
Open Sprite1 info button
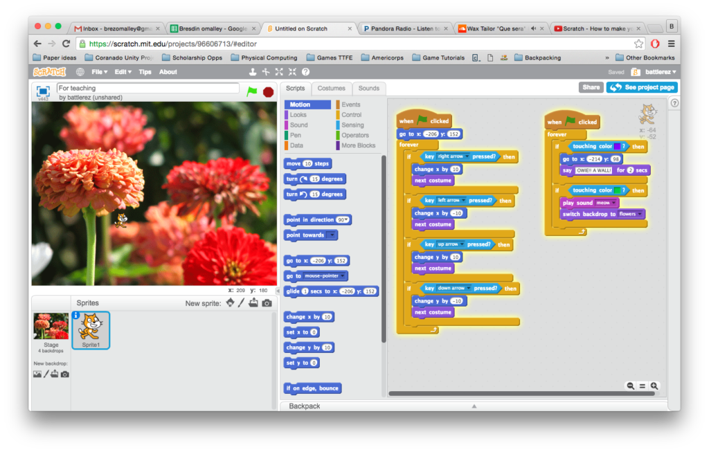click(x=76, y=315)
